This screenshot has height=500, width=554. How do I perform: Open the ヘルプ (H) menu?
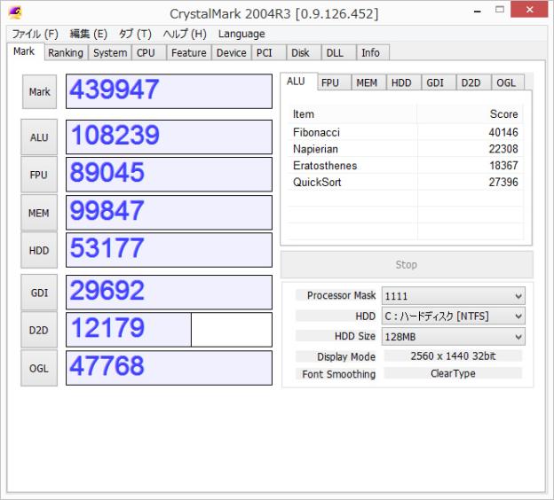(x=185, y=34)
